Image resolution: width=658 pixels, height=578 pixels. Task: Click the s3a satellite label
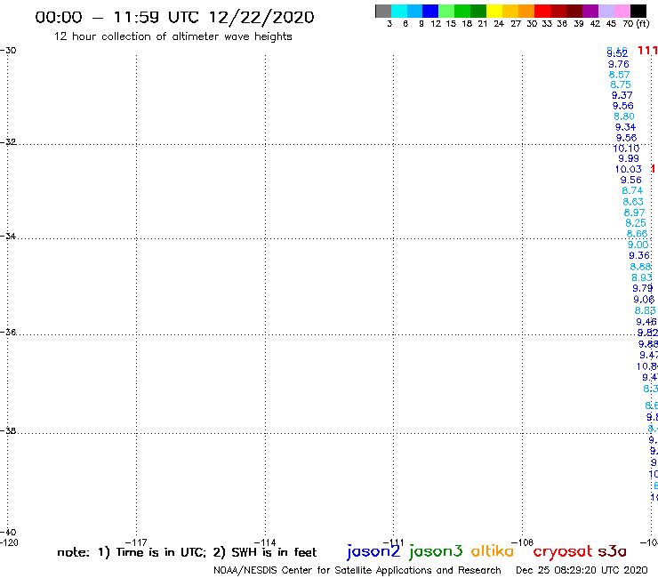tap(612, 551)
